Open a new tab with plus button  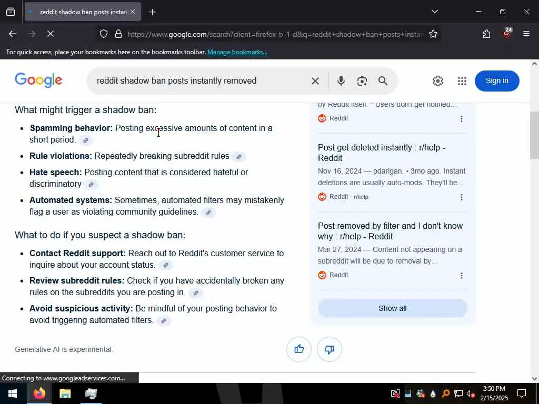(x=152, y=12)
